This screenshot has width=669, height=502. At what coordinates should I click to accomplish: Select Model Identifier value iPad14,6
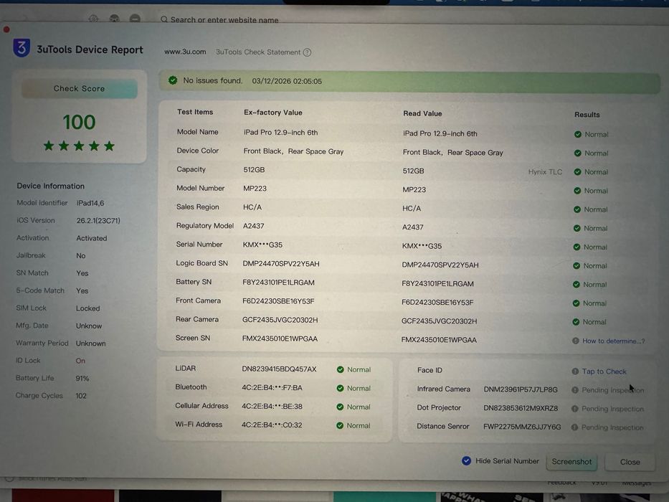click(x=90, y=203)
